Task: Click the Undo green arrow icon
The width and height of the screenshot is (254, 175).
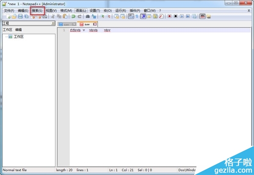Action: tap(73, 16)
